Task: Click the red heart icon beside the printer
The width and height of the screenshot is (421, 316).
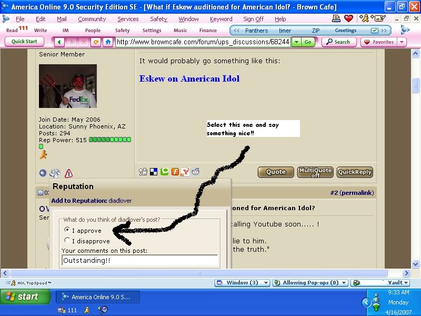Action: pyautogui.click(x=348, y=18)
